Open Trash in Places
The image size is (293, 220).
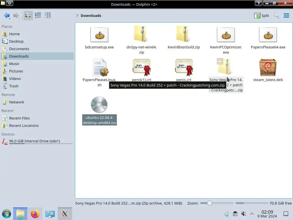37,86
